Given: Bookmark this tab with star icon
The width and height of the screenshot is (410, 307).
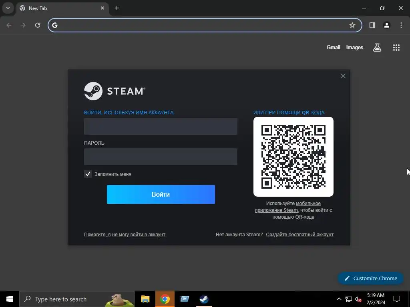Looking at the screenshot, I should click(352, 25).
